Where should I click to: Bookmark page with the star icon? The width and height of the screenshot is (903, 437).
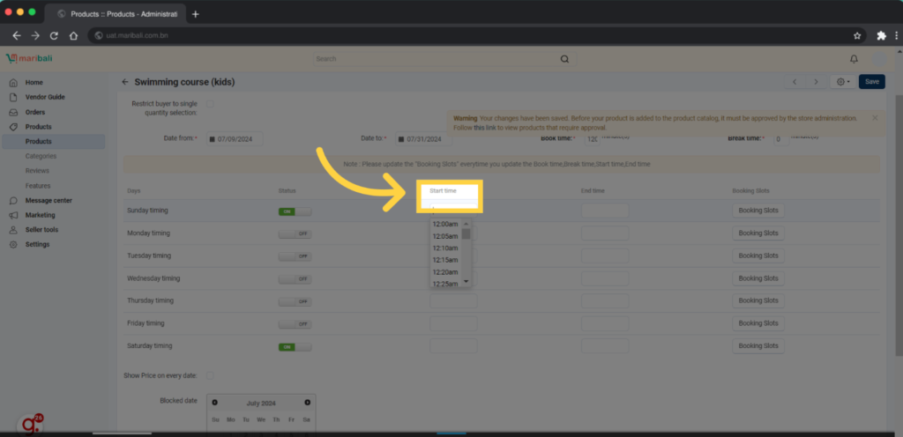click(857, 35)
